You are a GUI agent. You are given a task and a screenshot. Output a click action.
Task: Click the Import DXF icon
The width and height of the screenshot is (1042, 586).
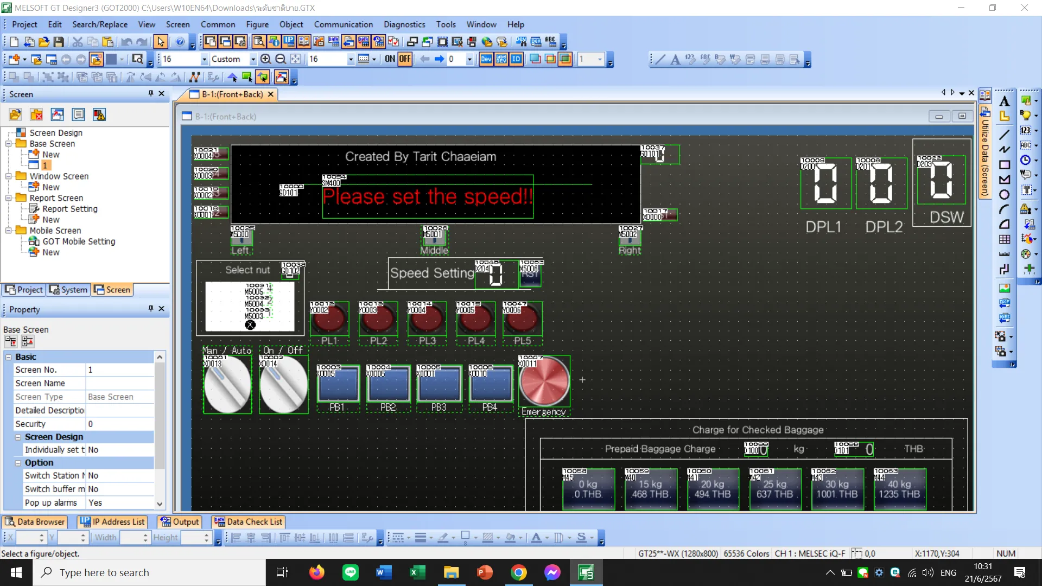(1005, 303)
